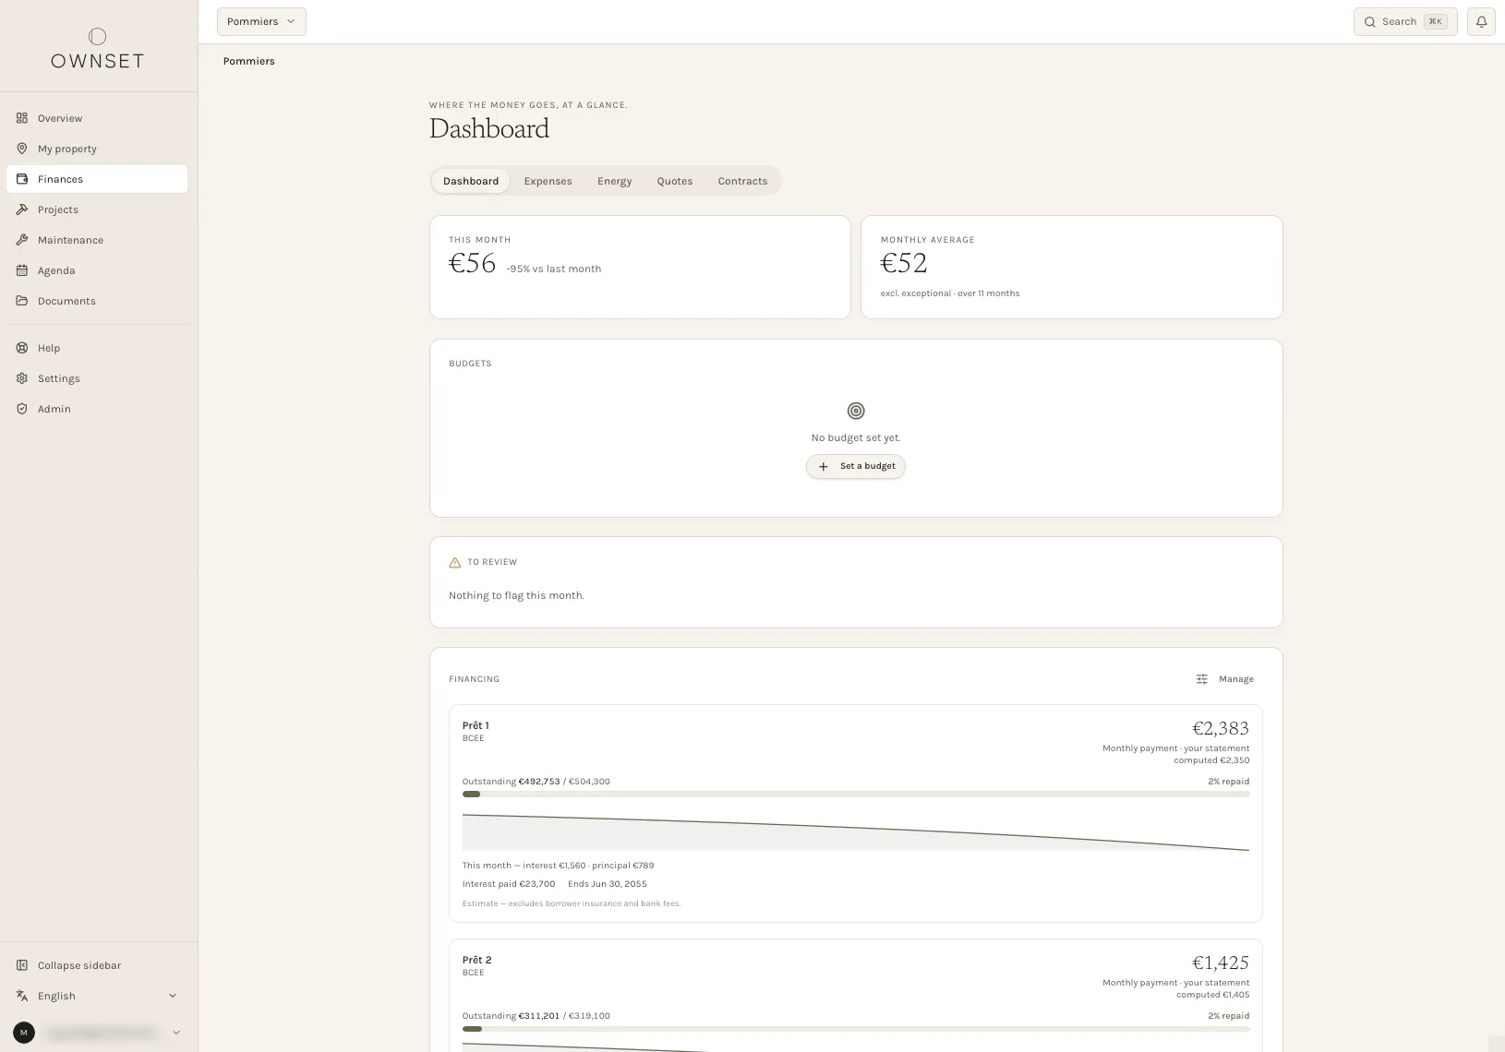
Task: Click the Documents folder icon
Action: tap(22, 301)
